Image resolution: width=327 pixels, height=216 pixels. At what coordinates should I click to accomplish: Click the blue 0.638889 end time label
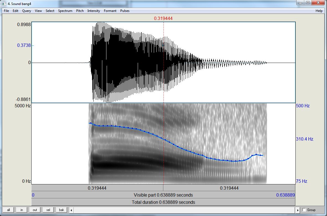click(x=285, y=195)
